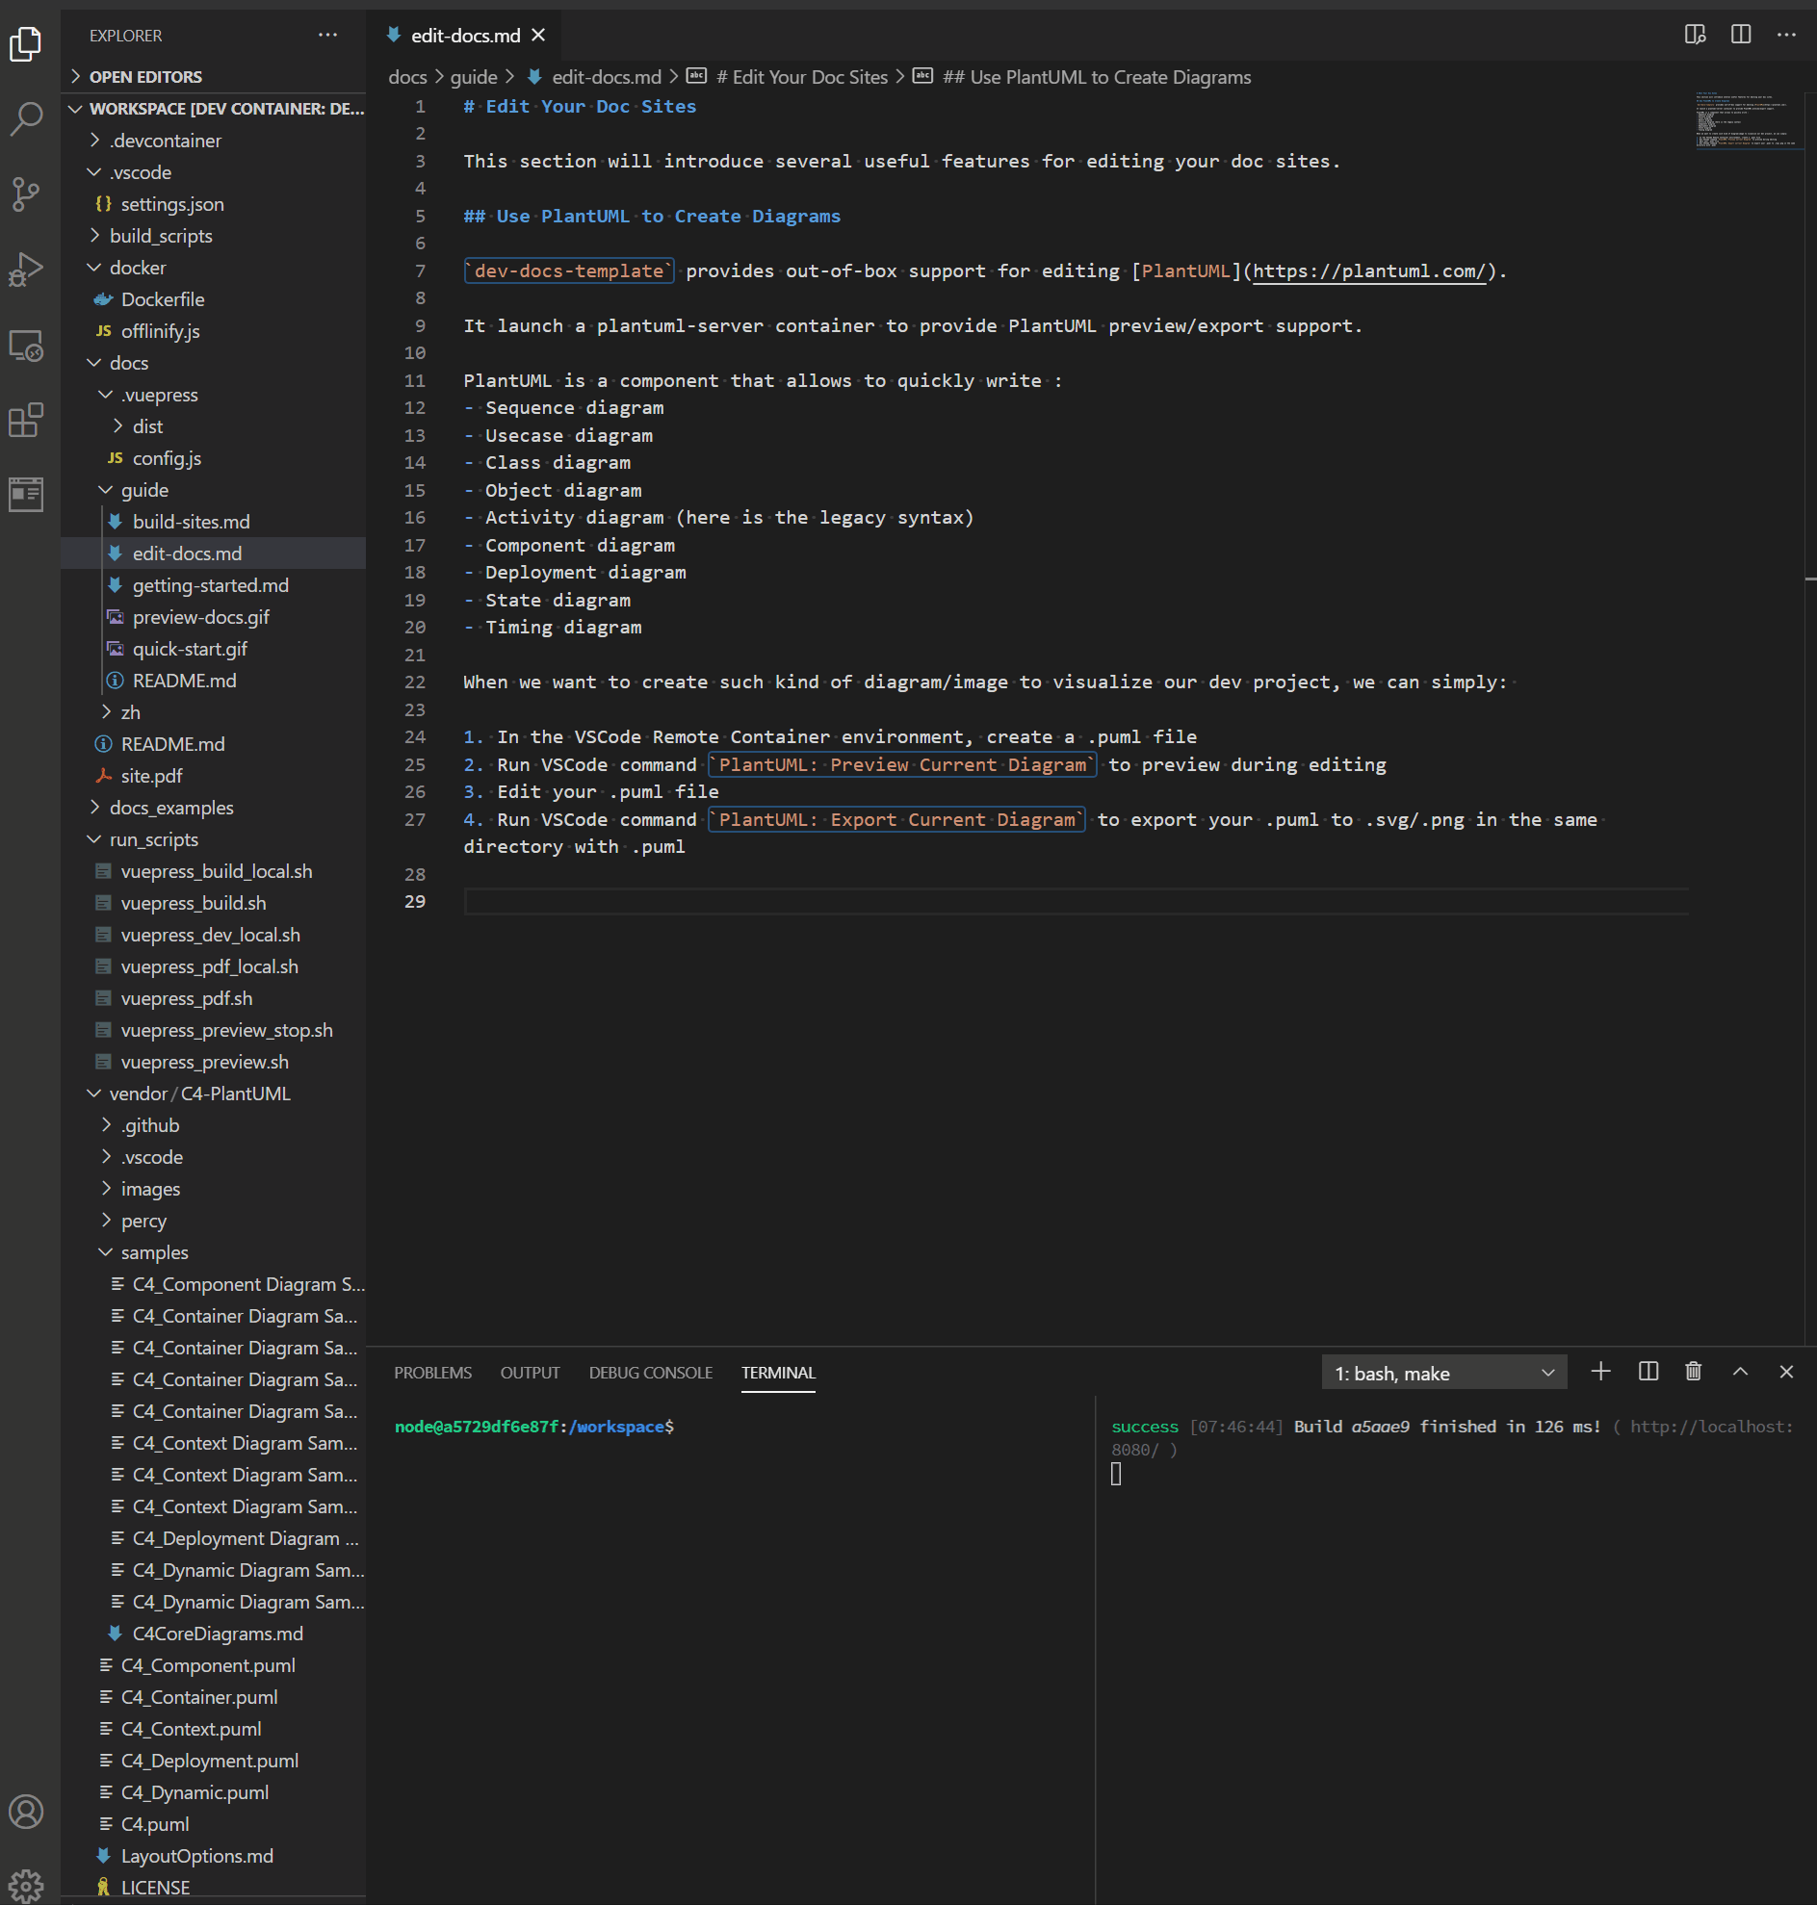Open the Remote Explorer view

[x=26, y=346]
